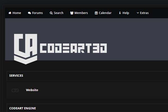View the Members list
This screenshot has width=168, height=112.
[79, 13]
